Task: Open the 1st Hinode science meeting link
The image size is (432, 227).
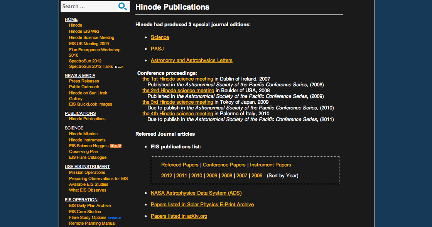Action: click(x=177, y=79)
